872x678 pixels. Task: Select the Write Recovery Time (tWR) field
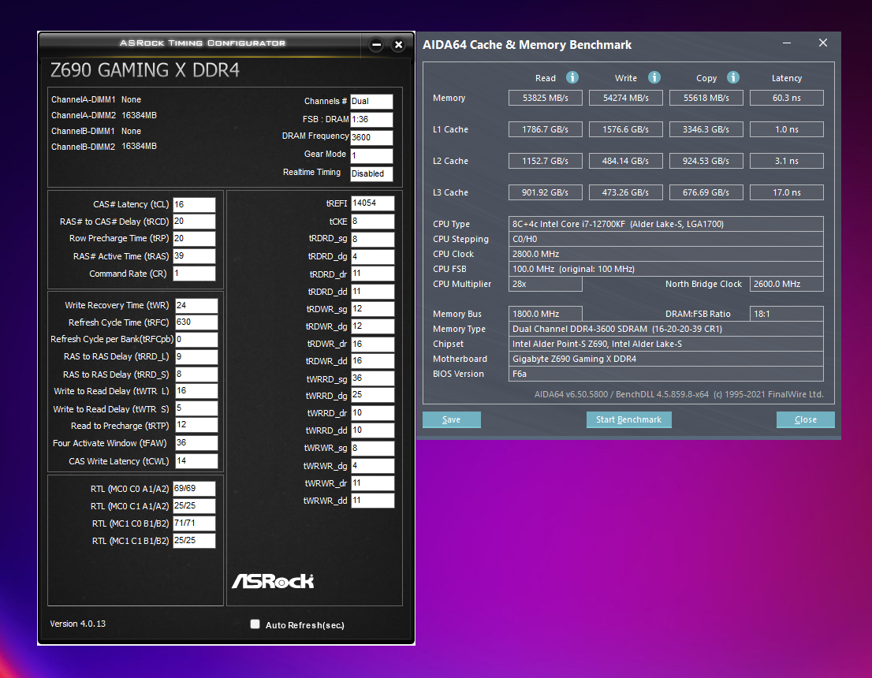point(196,305)
